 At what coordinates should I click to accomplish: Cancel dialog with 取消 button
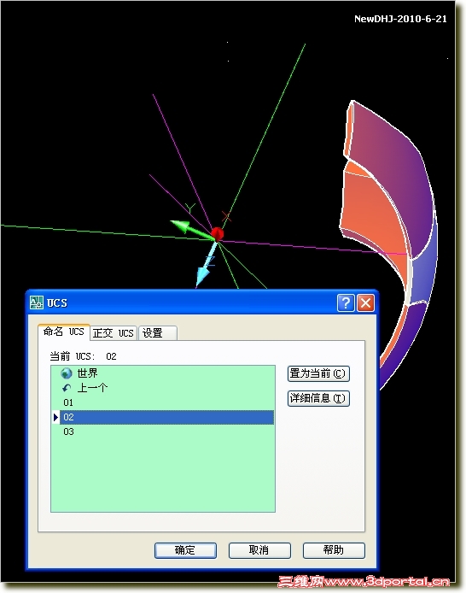(x=259, y=550)
